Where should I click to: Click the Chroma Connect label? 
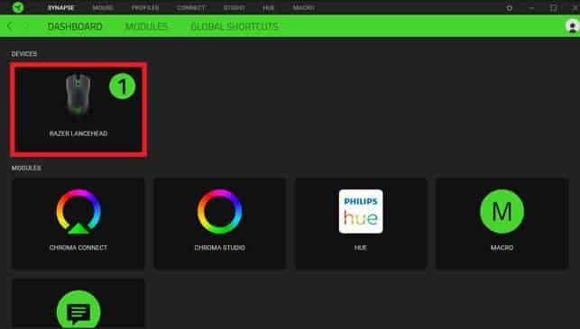[78, 248]
